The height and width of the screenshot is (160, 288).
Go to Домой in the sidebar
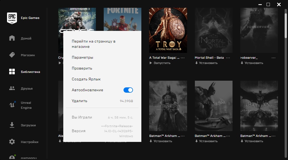coord(26,38)
